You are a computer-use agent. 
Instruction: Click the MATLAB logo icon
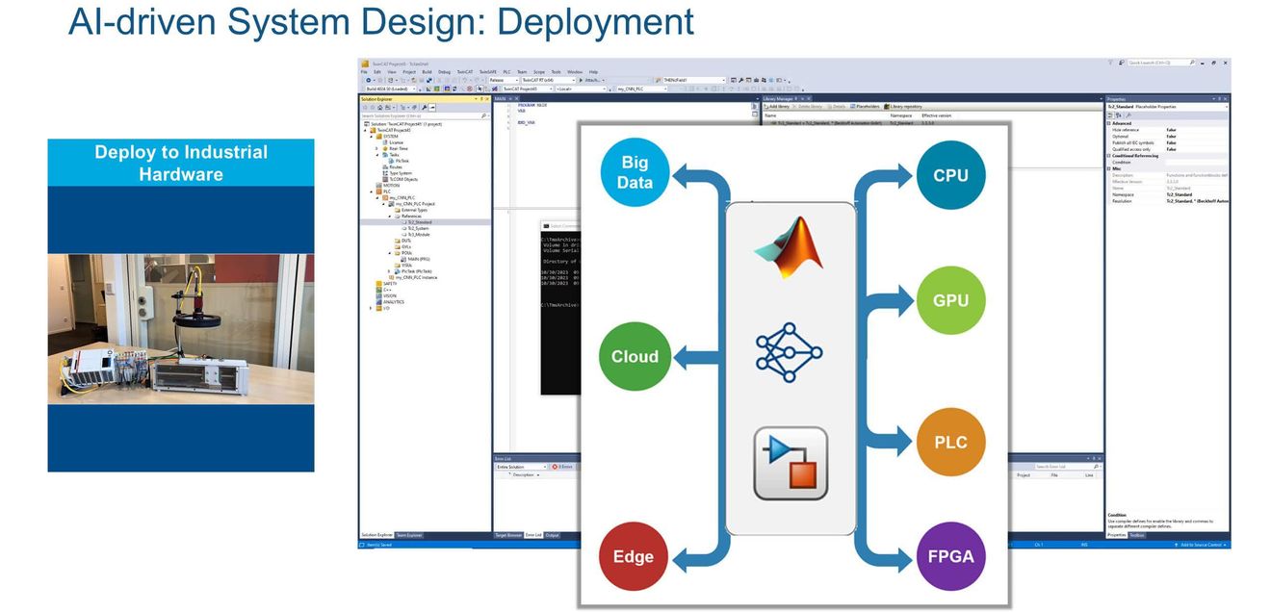click(790, 248)
